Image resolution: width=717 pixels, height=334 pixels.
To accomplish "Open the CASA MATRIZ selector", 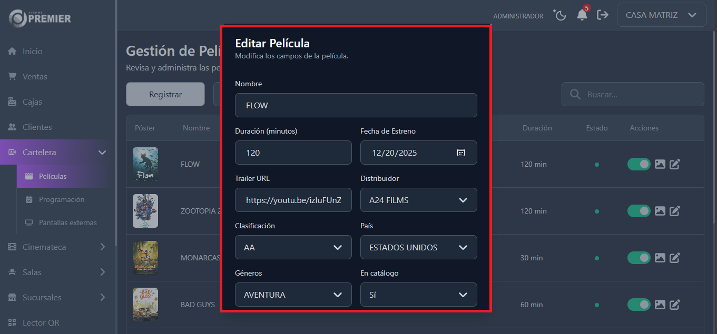I will [661, 14].
